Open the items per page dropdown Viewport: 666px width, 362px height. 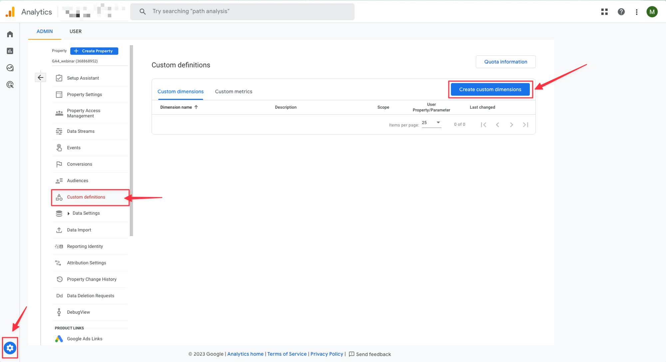(431, 123)
